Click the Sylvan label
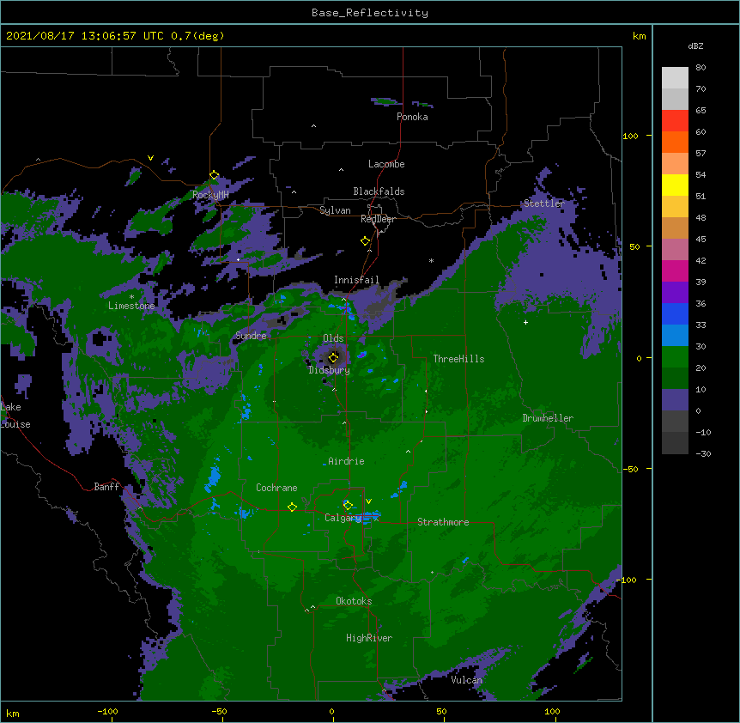The image size is (740, 723). point(335,210)
